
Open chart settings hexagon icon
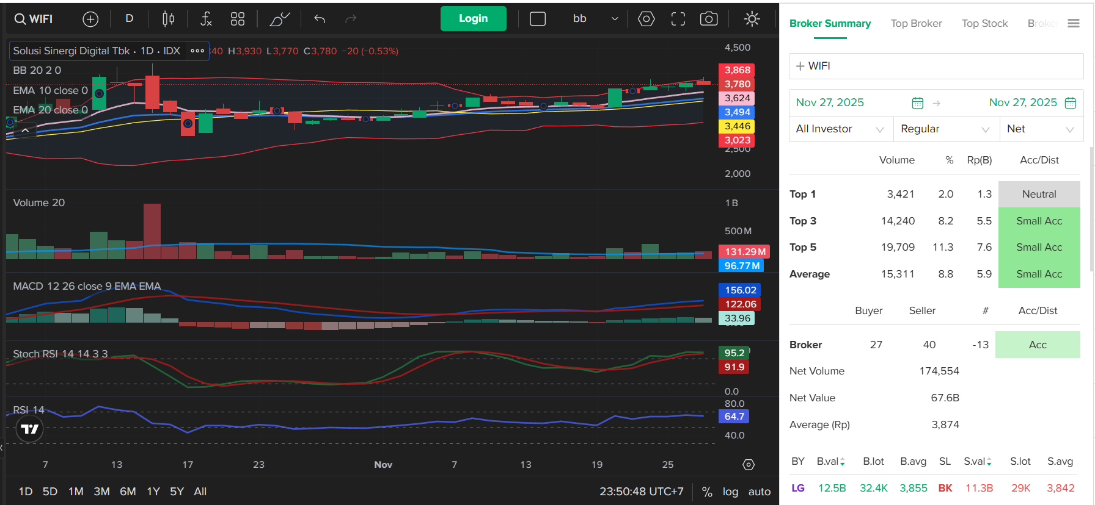[x=646, y=19]
